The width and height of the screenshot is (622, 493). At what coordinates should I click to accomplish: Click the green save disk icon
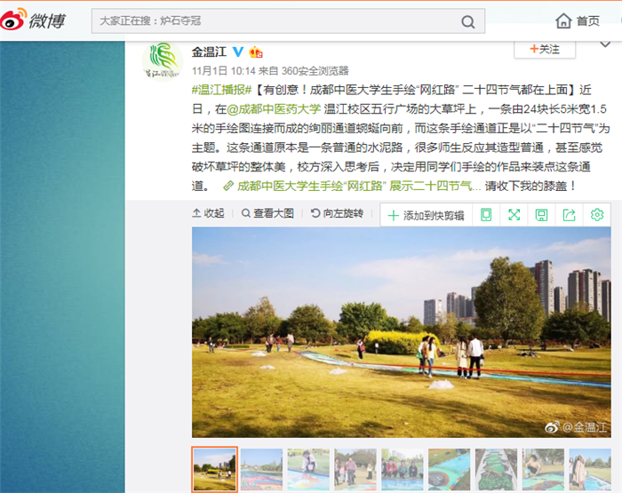(x=541, y=214)
